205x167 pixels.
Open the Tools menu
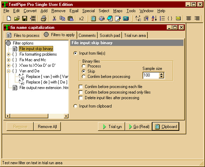[131, 11]
